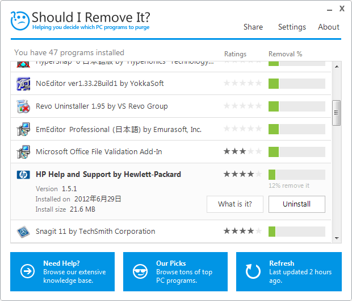Click 'You have 47 programs installed' text
This screenshot has height=301, width=352.
69,53
